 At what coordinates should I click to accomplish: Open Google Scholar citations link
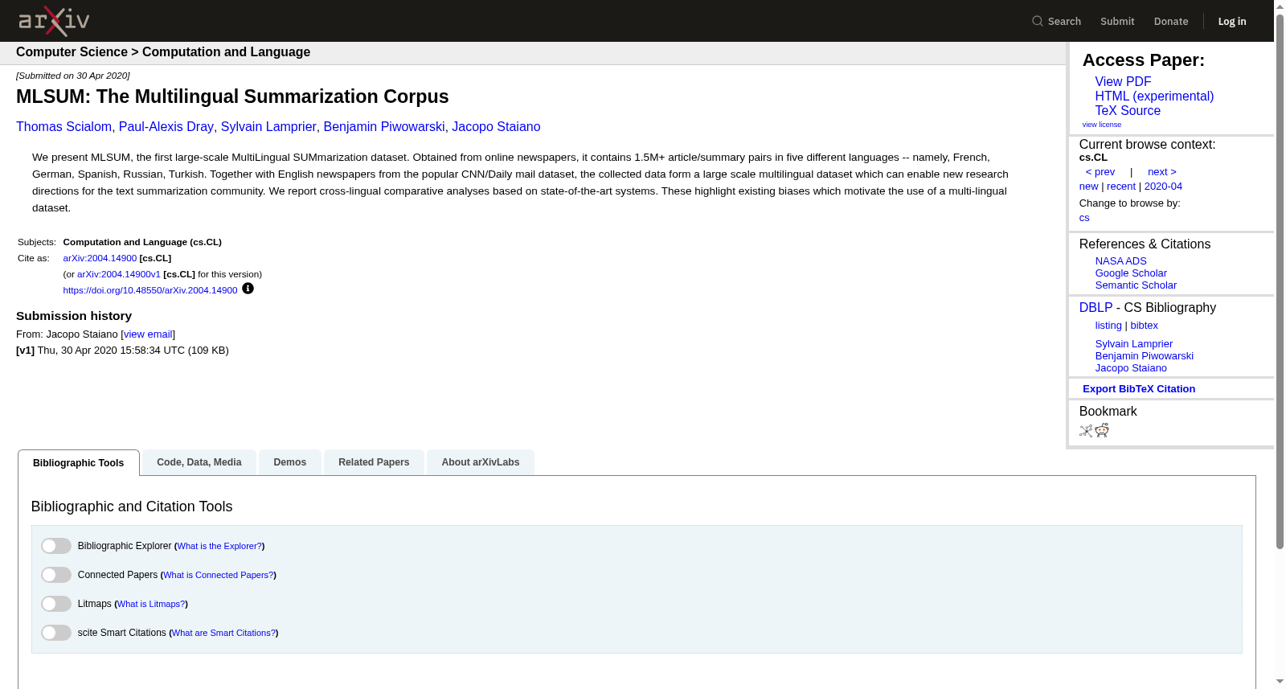1131,273
